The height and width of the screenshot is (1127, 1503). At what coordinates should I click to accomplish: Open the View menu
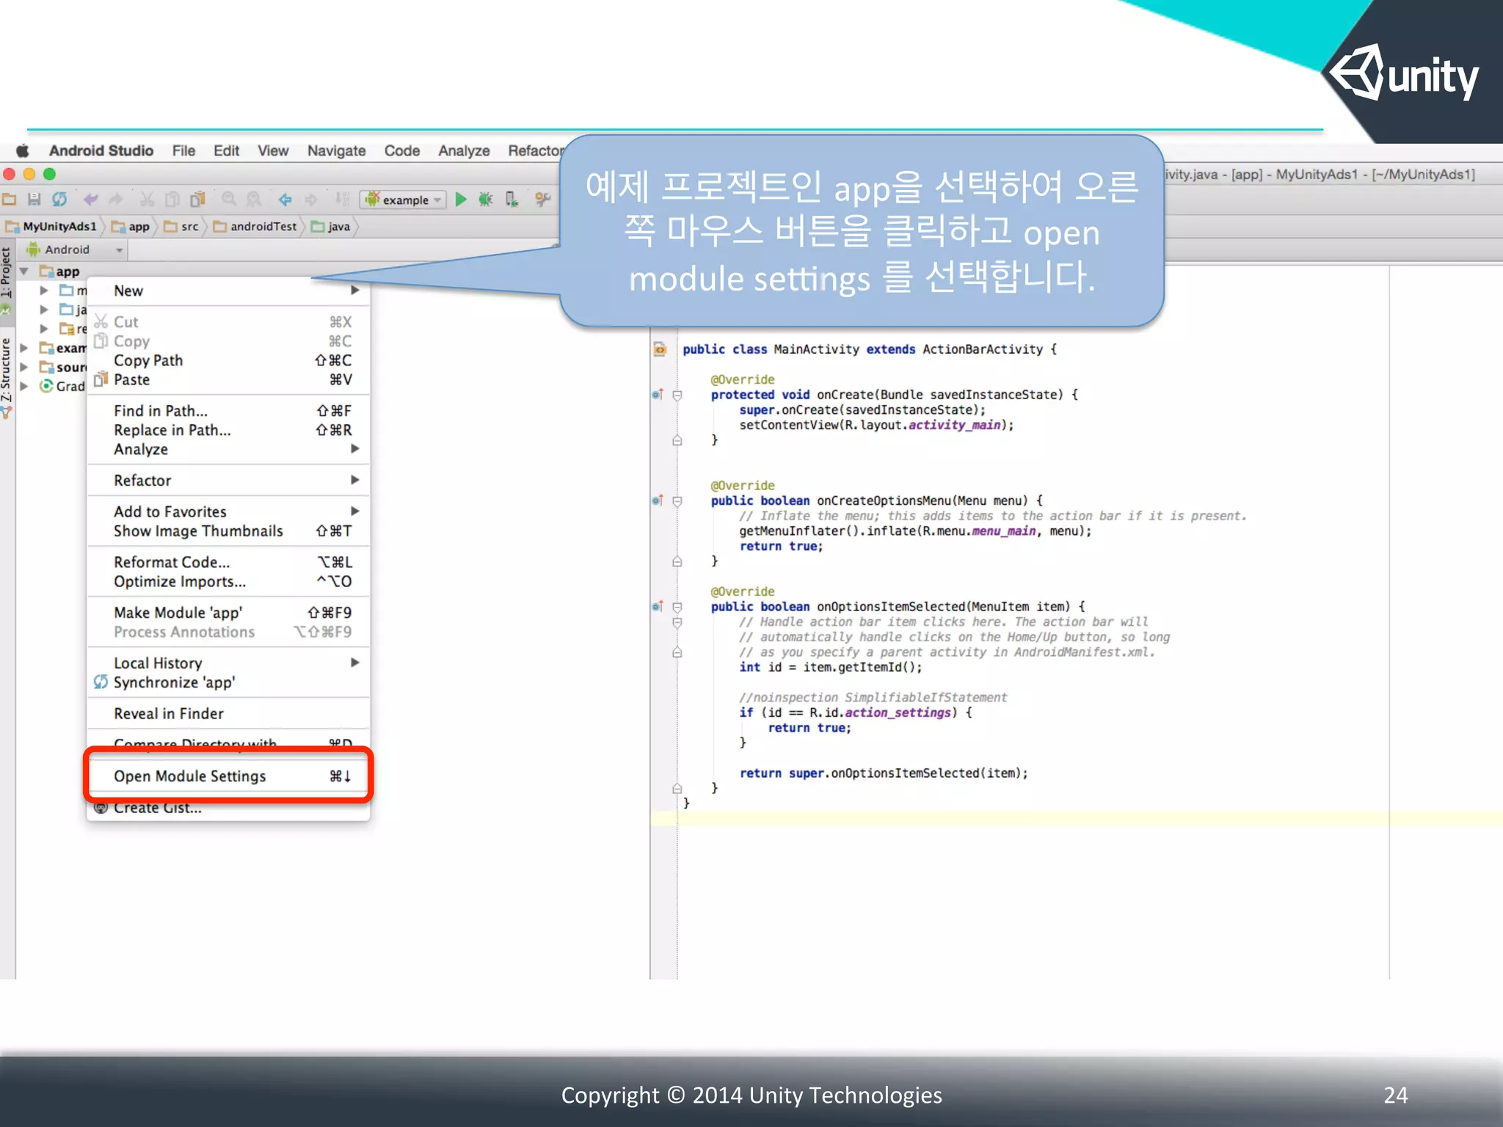(x=273, y=151)
